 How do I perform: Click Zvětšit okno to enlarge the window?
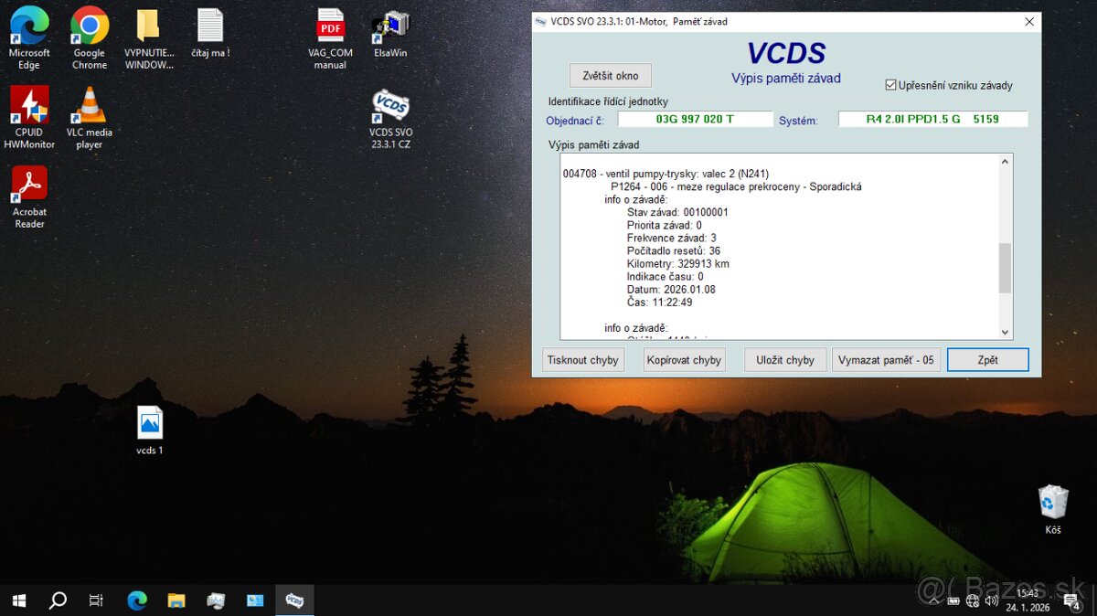click(x=610, y=75)
